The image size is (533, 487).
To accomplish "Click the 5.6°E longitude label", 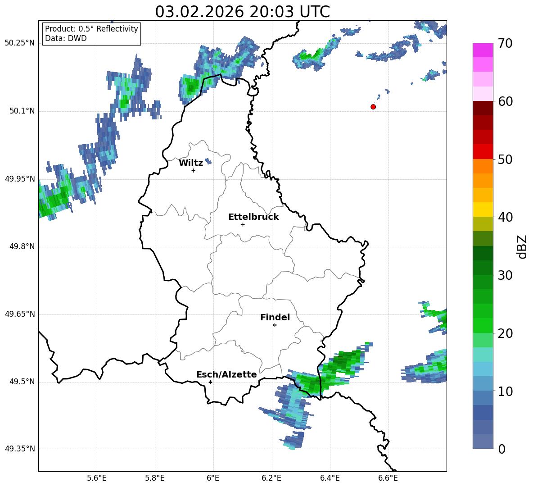I will pyautogui.click(x=97, y=478).
